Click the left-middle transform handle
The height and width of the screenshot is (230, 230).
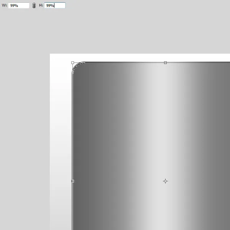click(73, 181)
